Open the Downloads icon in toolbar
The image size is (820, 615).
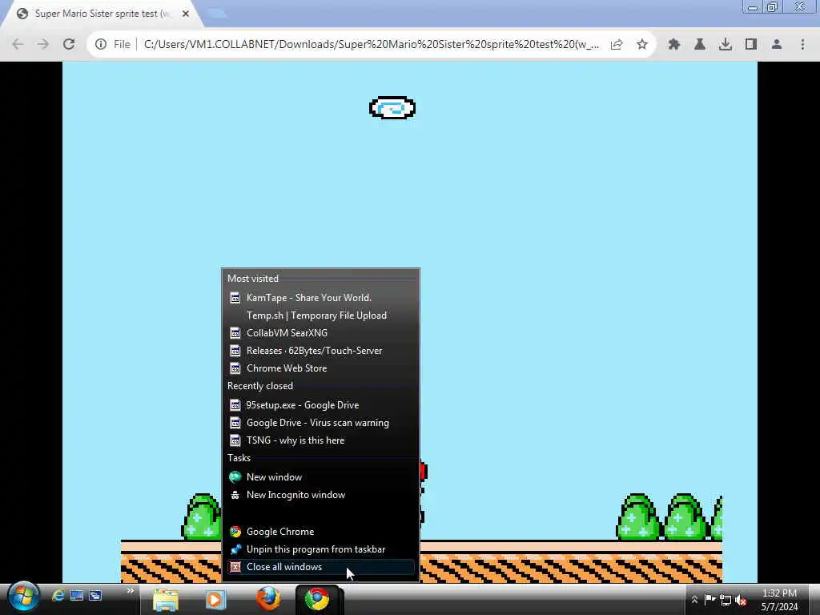(725, 45)
